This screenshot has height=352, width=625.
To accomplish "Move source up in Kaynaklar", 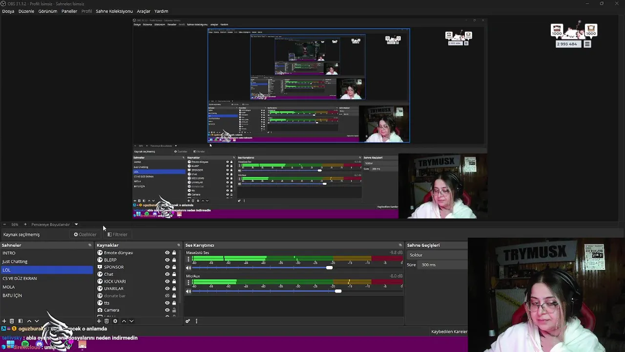I will pyautogui.click(x=124, y=321).
